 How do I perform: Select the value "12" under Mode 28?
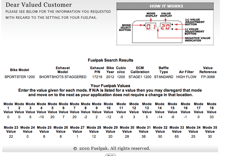tap(94, 136)
